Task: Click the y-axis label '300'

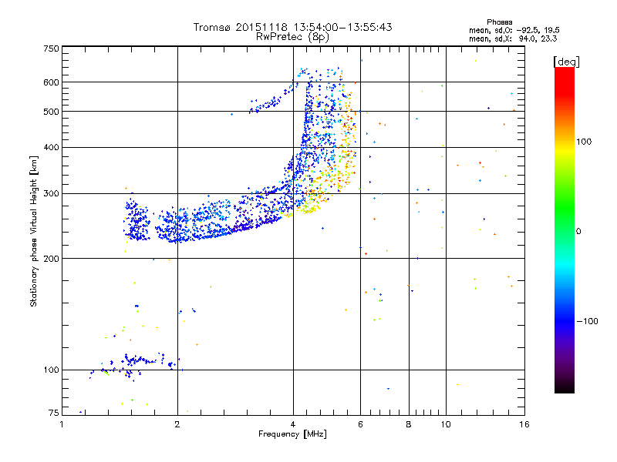Action: click(51, 193)
